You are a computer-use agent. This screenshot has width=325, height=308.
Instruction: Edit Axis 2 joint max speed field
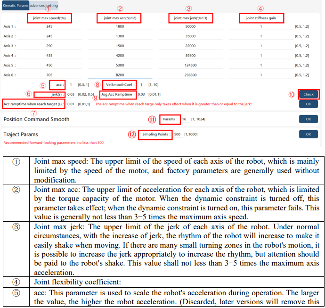point(49,36)
